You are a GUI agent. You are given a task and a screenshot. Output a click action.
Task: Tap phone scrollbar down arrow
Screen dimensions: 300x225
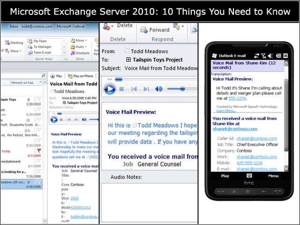point(286,168)
